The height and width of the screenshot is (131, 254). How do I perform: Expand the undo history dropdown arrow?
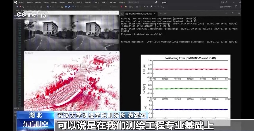pyautogui.click(x=75, y=7)
